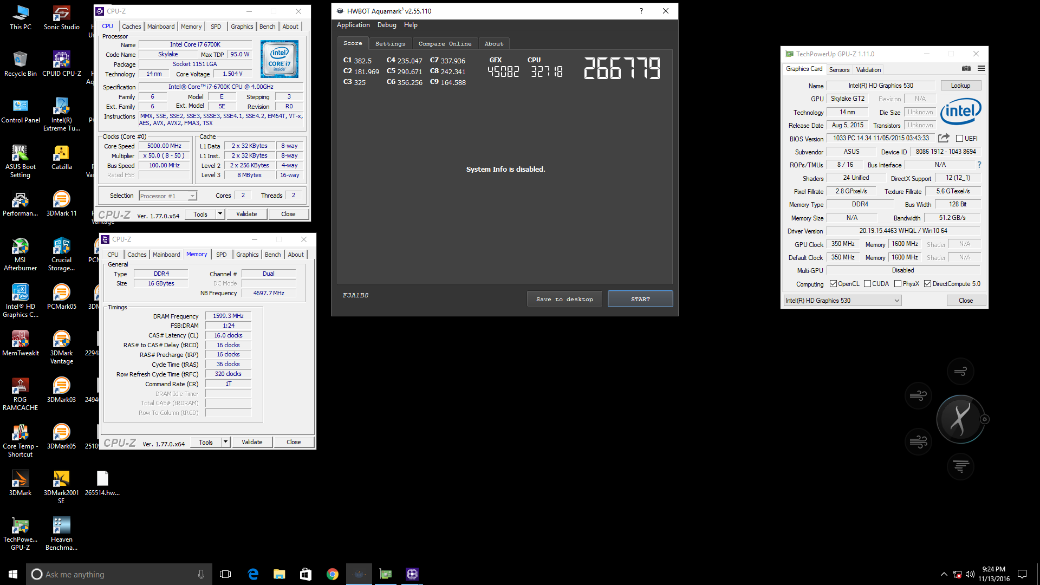Click the START button in Aquamark

point(640,299)
